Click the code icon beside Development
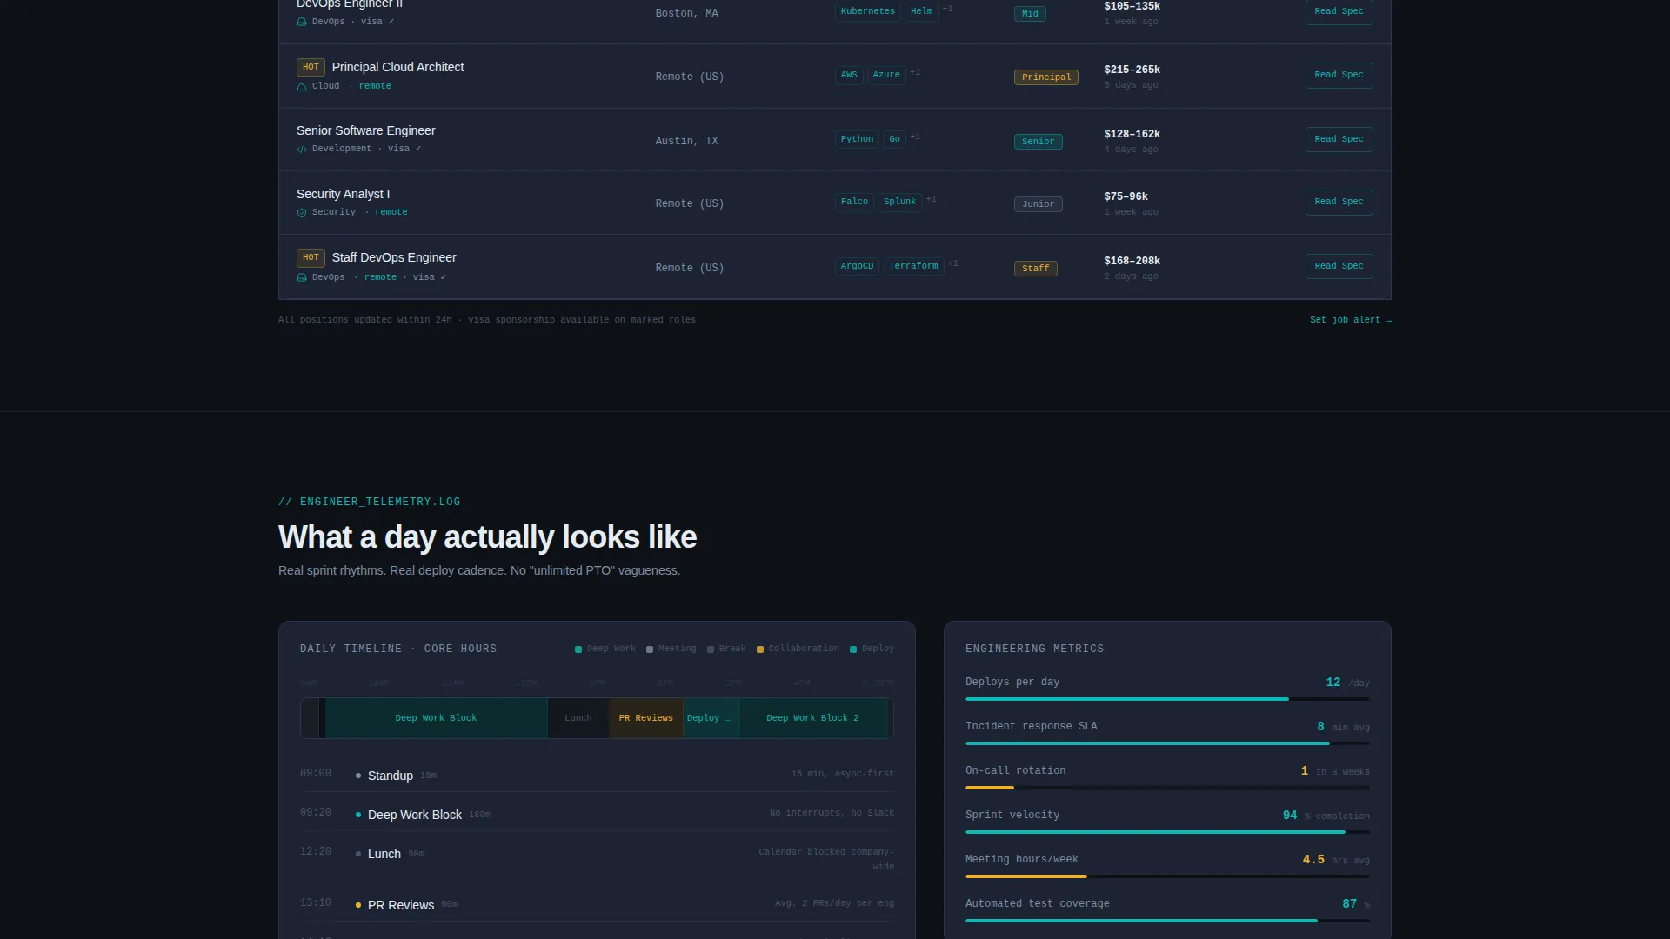 (x=302, y=150)
